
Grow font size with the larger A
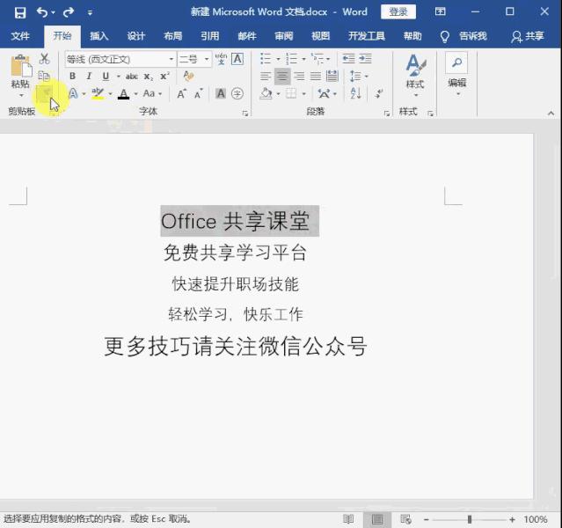tap(182, 94)
